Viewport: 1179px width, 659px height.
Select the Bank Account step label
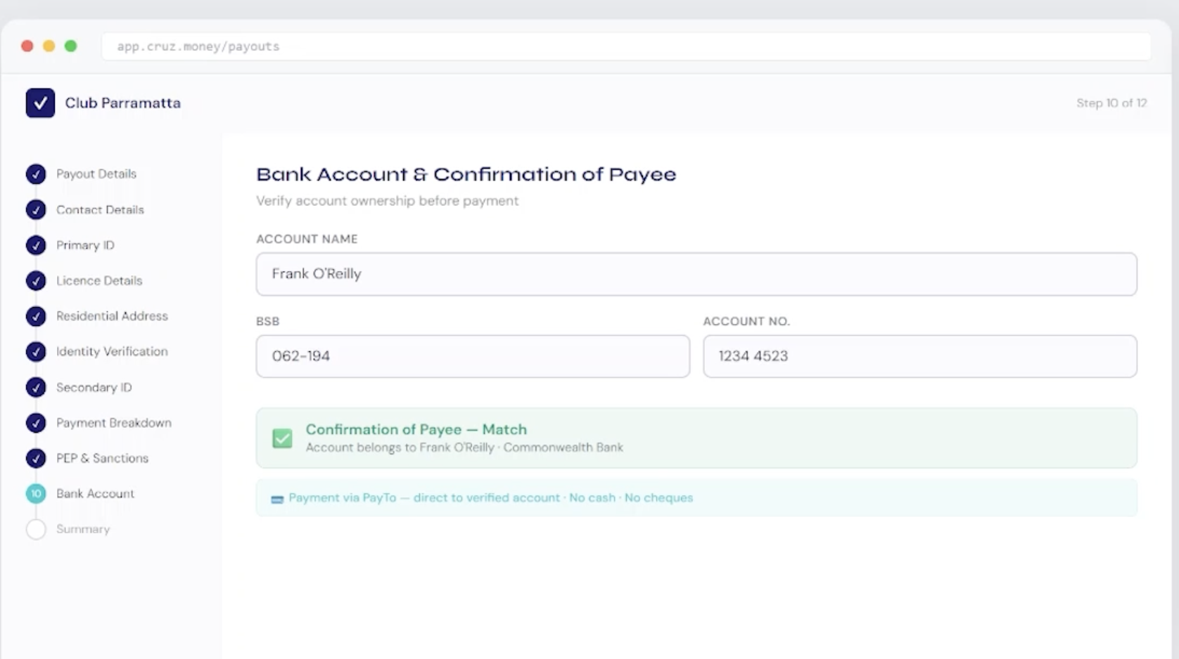tap(95, 493)
